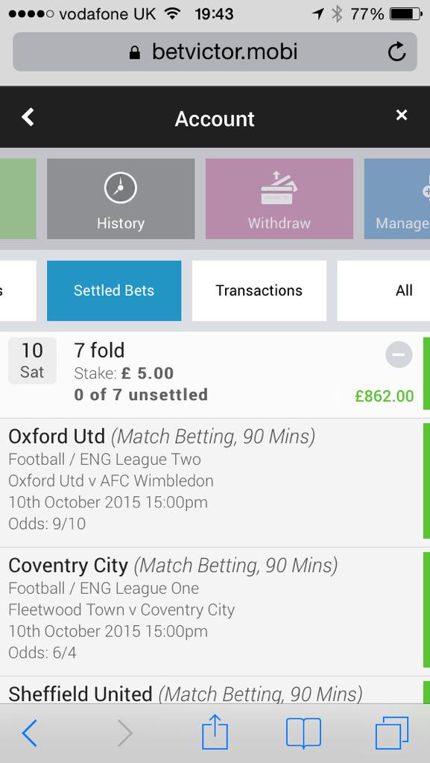Screen dimensions: 430x763
Task: Open the History tile
Action: (x=121, y=199)
